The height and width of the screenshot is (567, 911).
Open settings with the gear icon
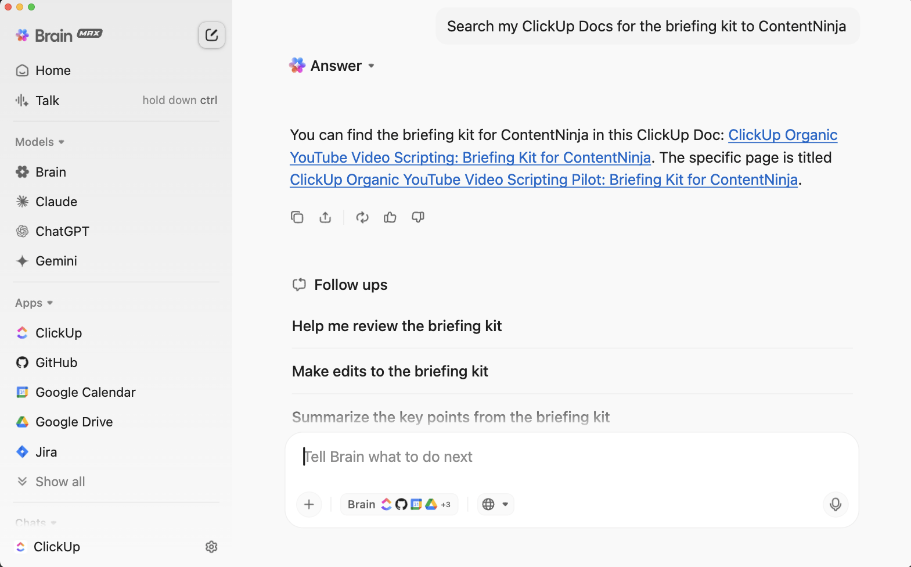pyautogui.click(x=211, y=547)
